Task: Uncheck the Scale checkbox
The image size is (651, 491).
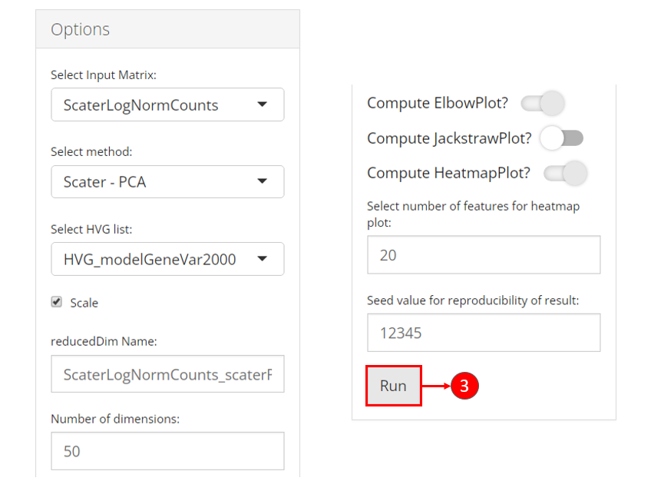Action: coord(56,302)
